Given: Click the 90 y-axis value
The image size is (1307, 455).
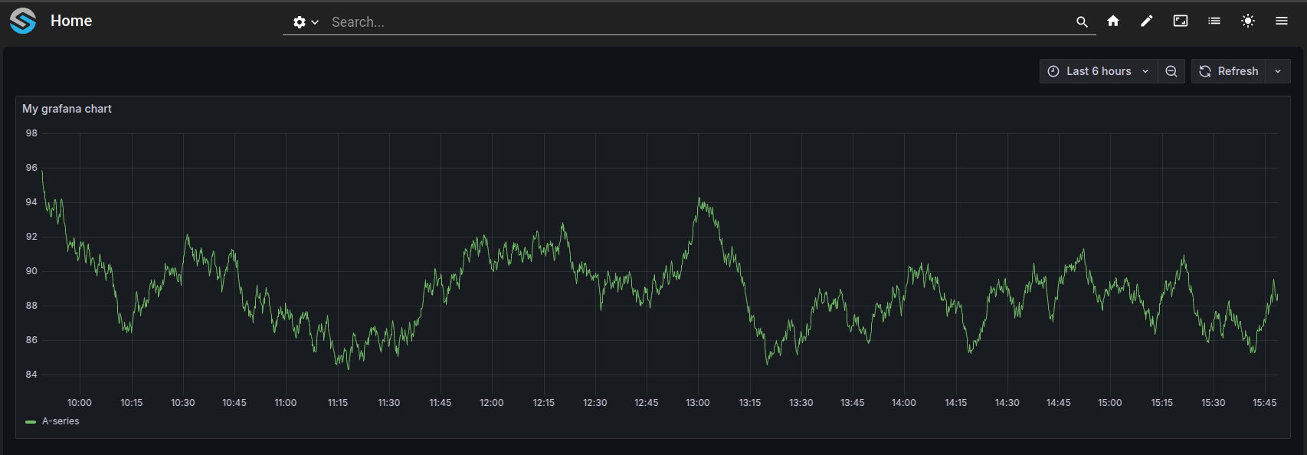Looking at the screenshot, I should [x=31, y=271].
